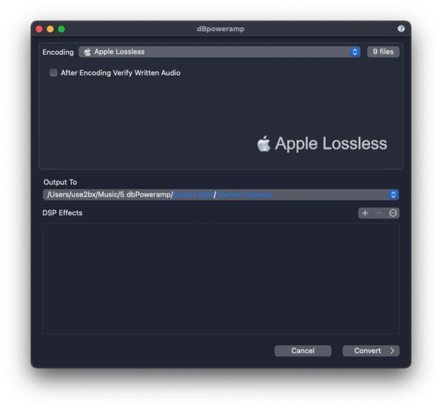The width and height of the screenshot is (442, 409).
Task: Open the help question mark icon
Action: click(x=401, y=28)
